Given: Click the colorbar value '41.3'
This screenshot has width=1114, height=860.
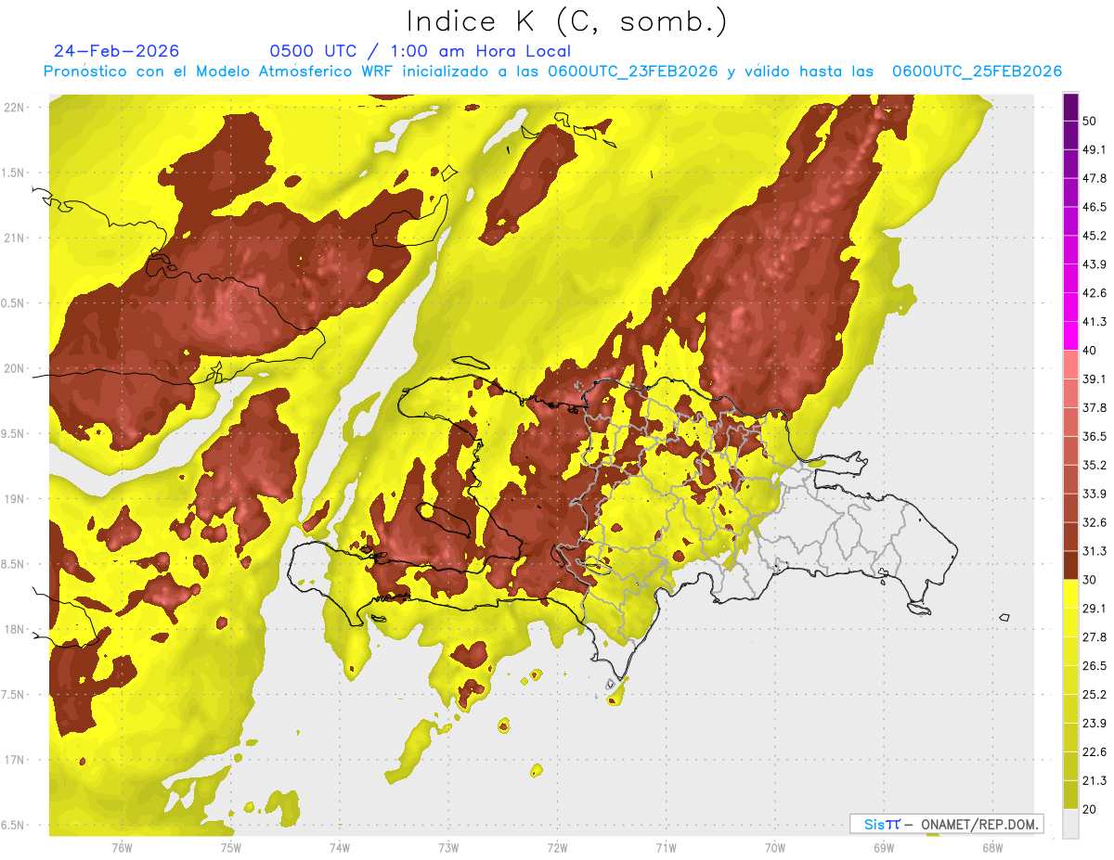Looking at the screenshot, I should point(1095,322).
